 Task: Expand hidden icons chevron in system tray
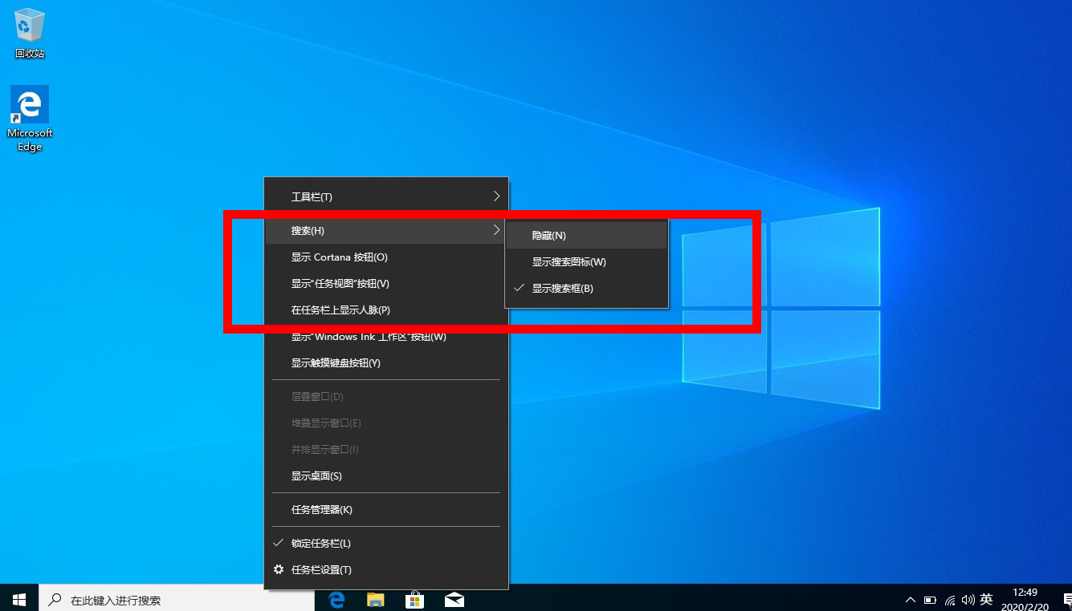910,599
